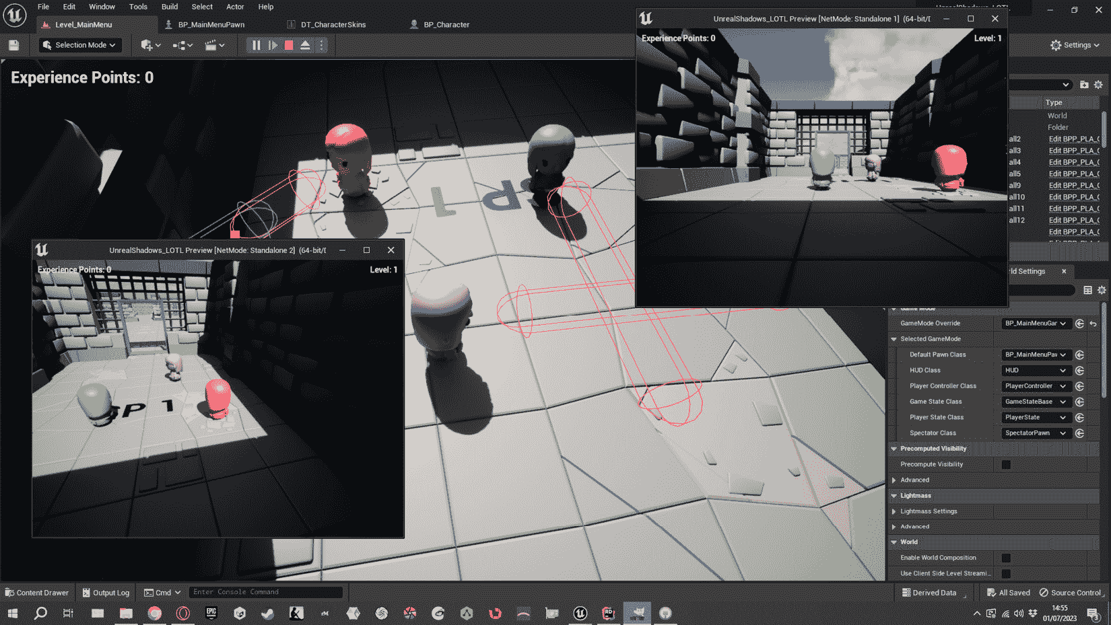Open the Spectator Class dropdown
This screenshot has height=625, width=1111.
coord(1036,433)
